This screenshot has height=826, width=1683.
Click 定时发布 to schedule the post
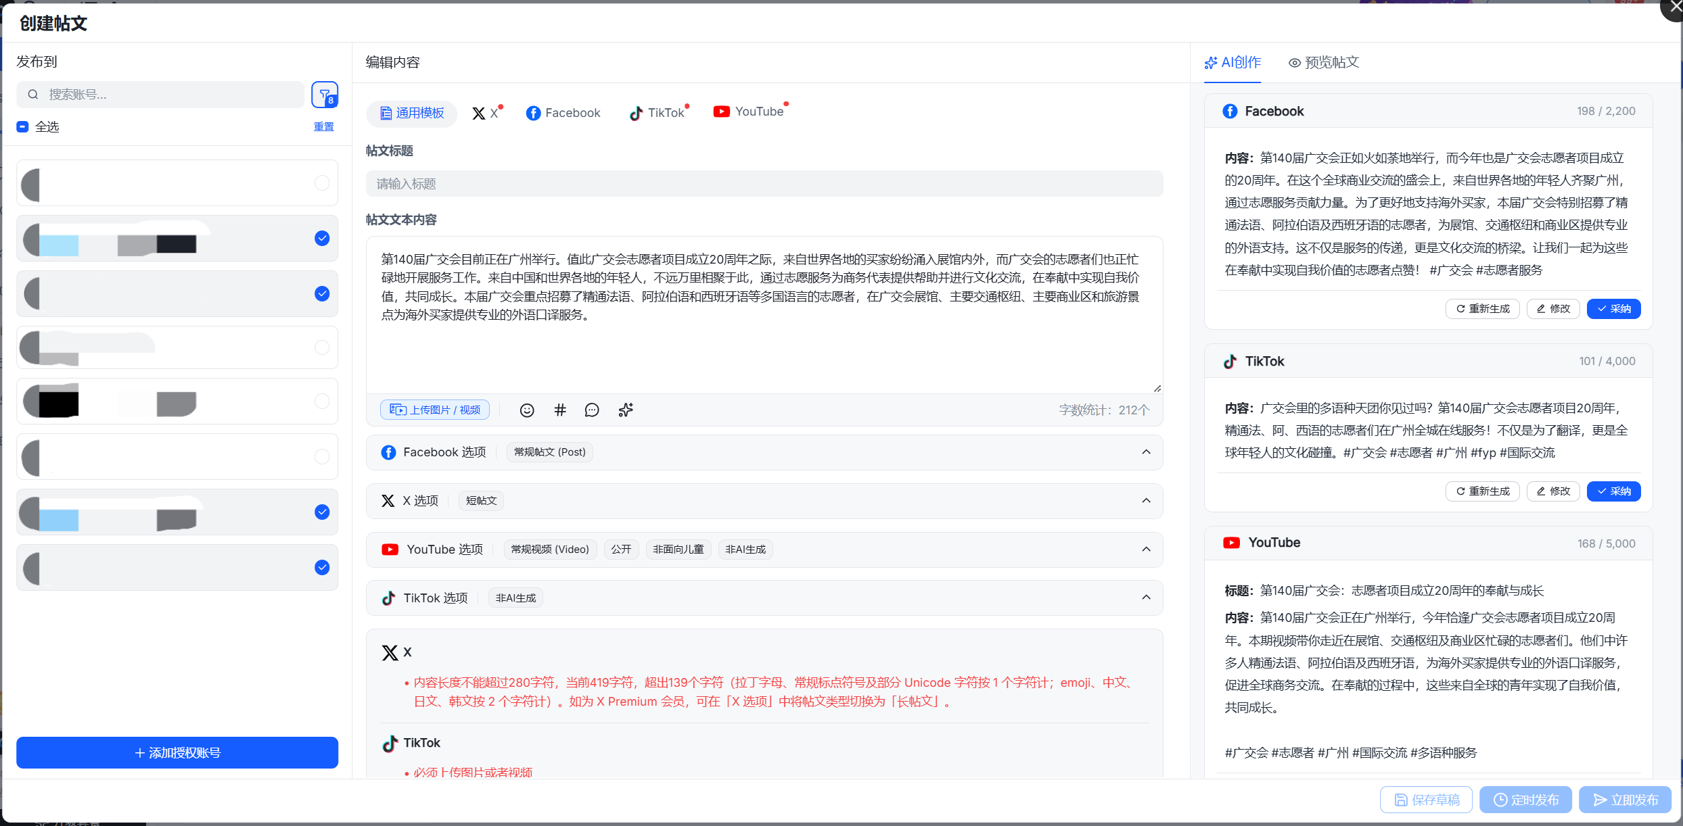[x=1526, y=800]
